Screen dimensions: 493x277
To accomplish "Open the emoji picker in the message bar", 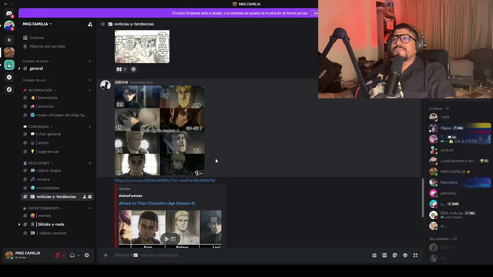I will [x=405, y=255].
